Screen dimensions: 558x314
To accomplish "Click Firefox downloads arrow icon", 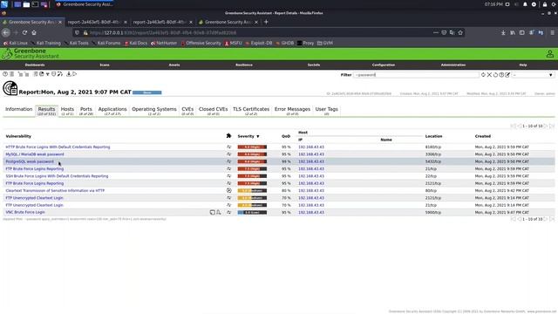I will point(503,32).
